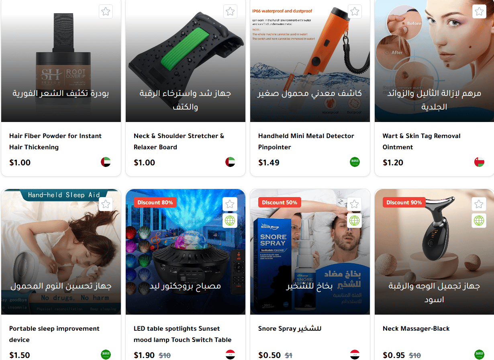
Task: Toggle favorite star on Metal Detector Pinpointer
Action: (355, 12)
